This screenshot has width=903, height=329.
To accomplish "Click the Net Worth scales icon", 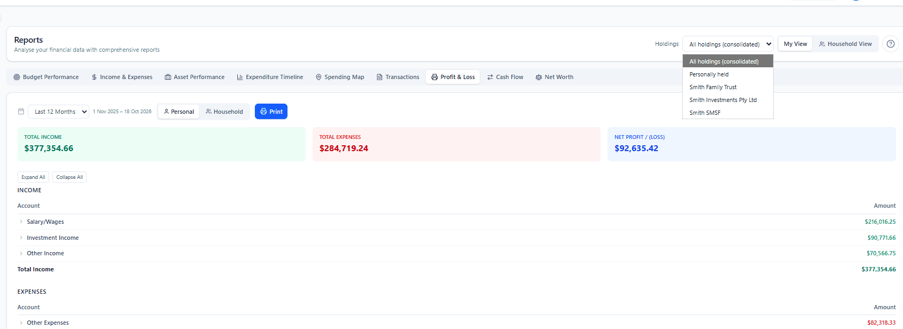I will pos(539,77).
